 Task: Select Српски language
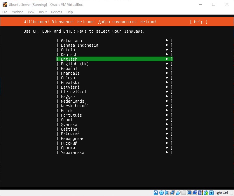tap(114, 148)
